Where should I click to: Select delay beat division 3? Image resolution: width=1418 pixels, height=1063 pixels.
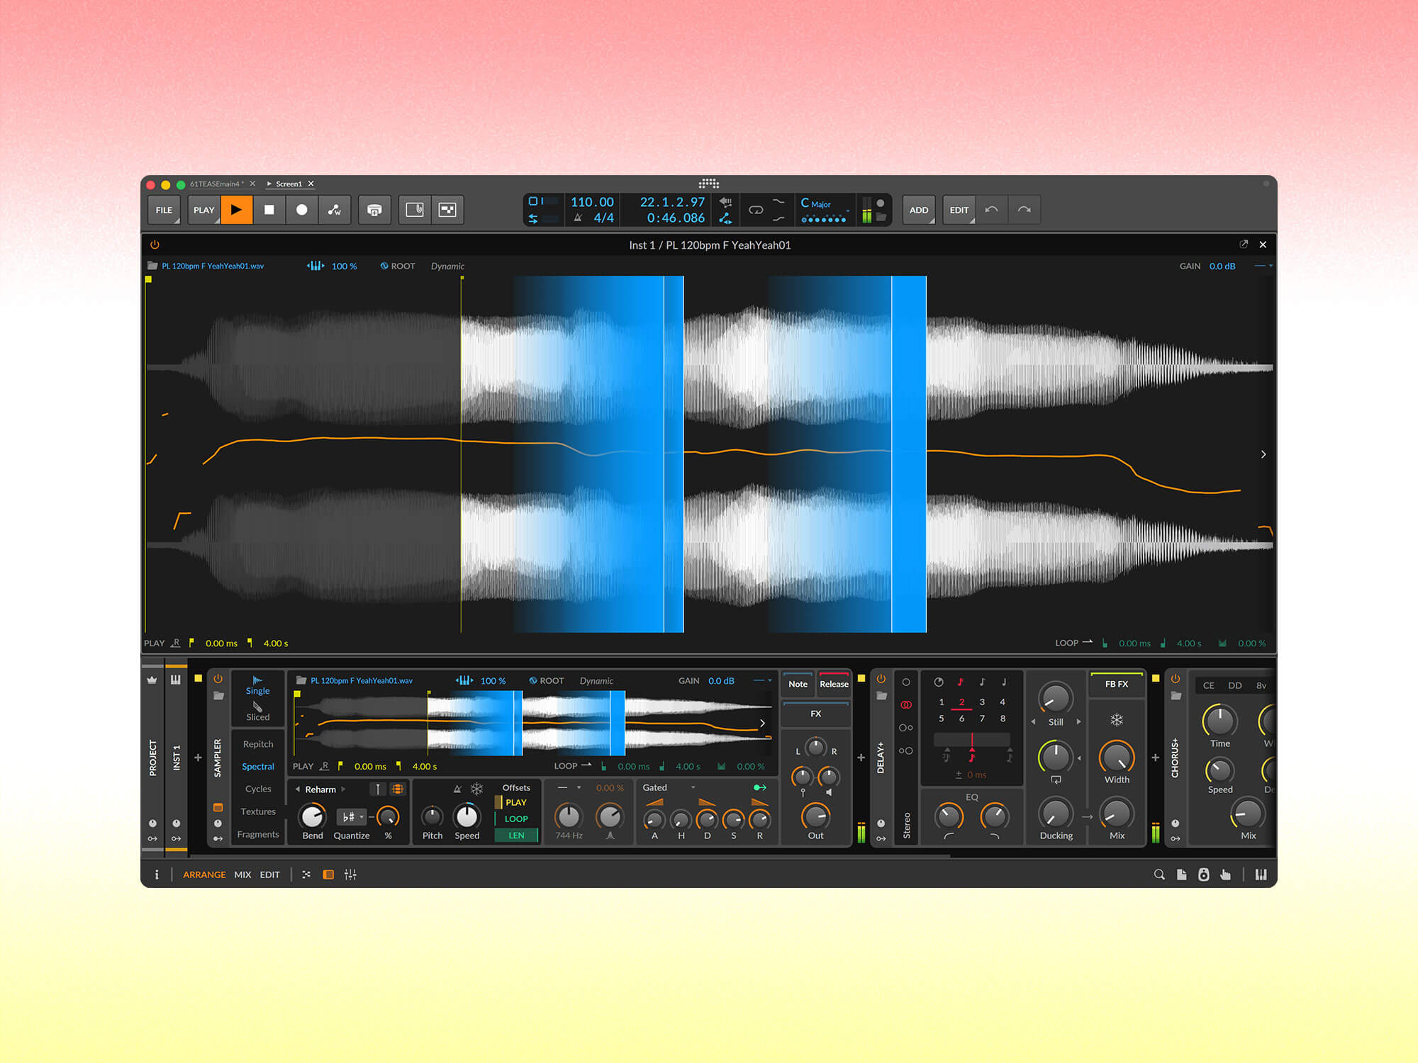[x=982, y=702]
